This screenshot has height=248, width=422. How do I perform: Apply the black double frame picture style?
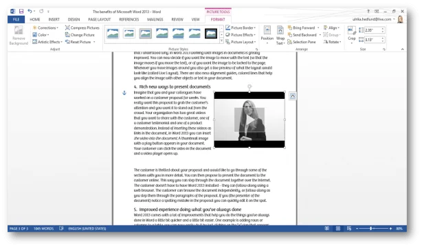(x=211, y=34)
